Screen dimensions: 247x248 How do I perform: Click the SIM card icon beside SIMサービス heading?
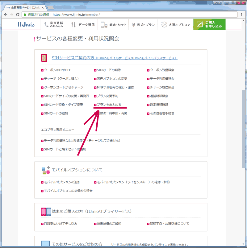44,58
